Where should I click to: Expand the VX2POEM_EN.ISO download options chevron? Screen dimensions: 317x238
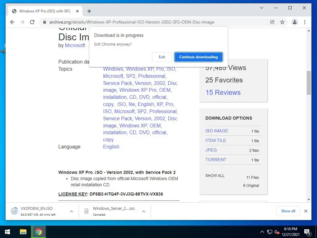pos(72,211)
